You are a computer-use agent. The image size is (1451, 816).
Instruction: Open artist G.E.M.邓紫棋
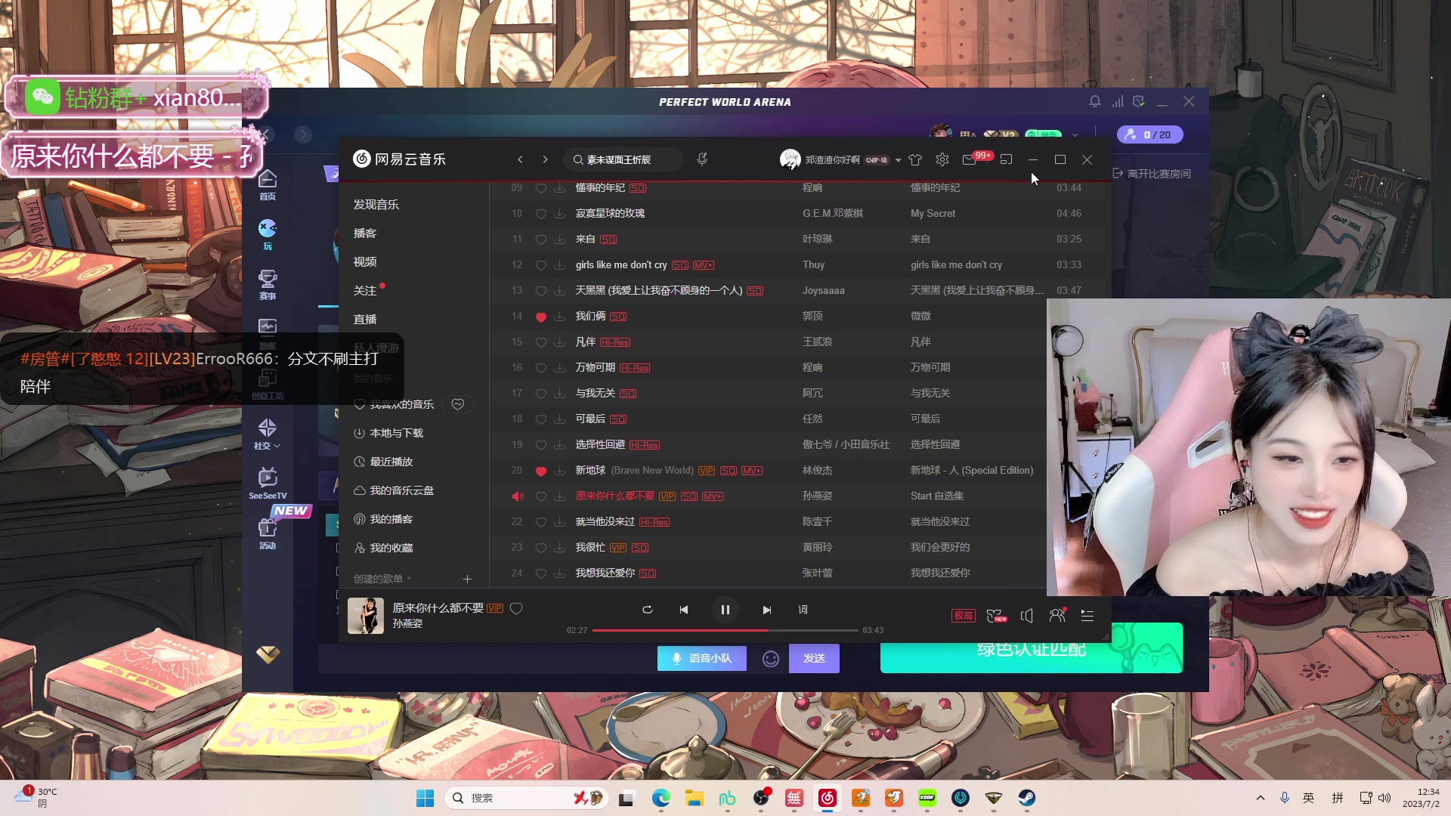point(832,214)
